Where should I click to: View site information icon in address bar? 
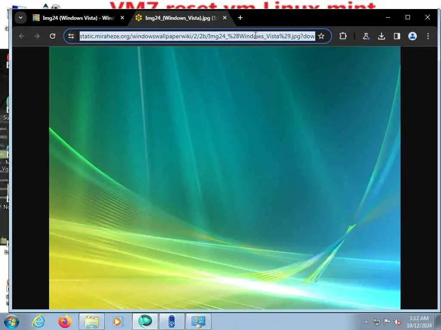pyautogui.click(x=71, y=36)
